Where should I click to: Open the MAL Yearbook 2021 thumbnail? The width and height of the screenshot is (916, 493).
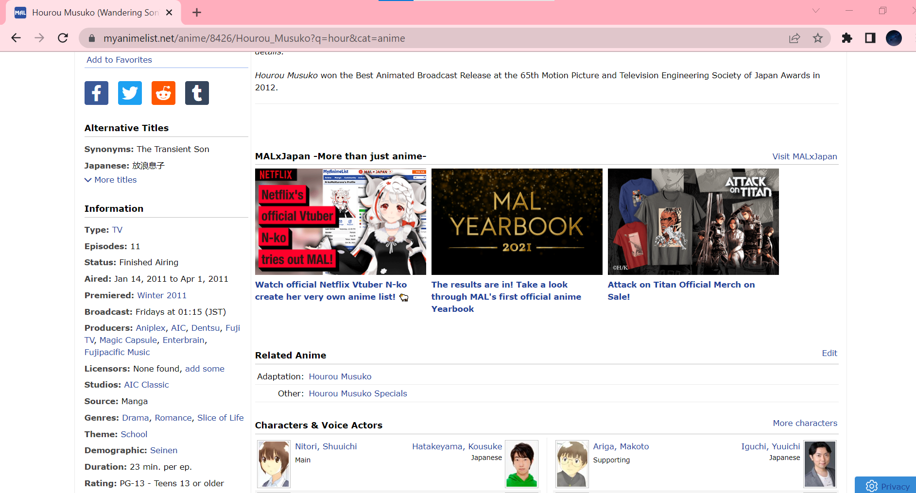(517, 221)
